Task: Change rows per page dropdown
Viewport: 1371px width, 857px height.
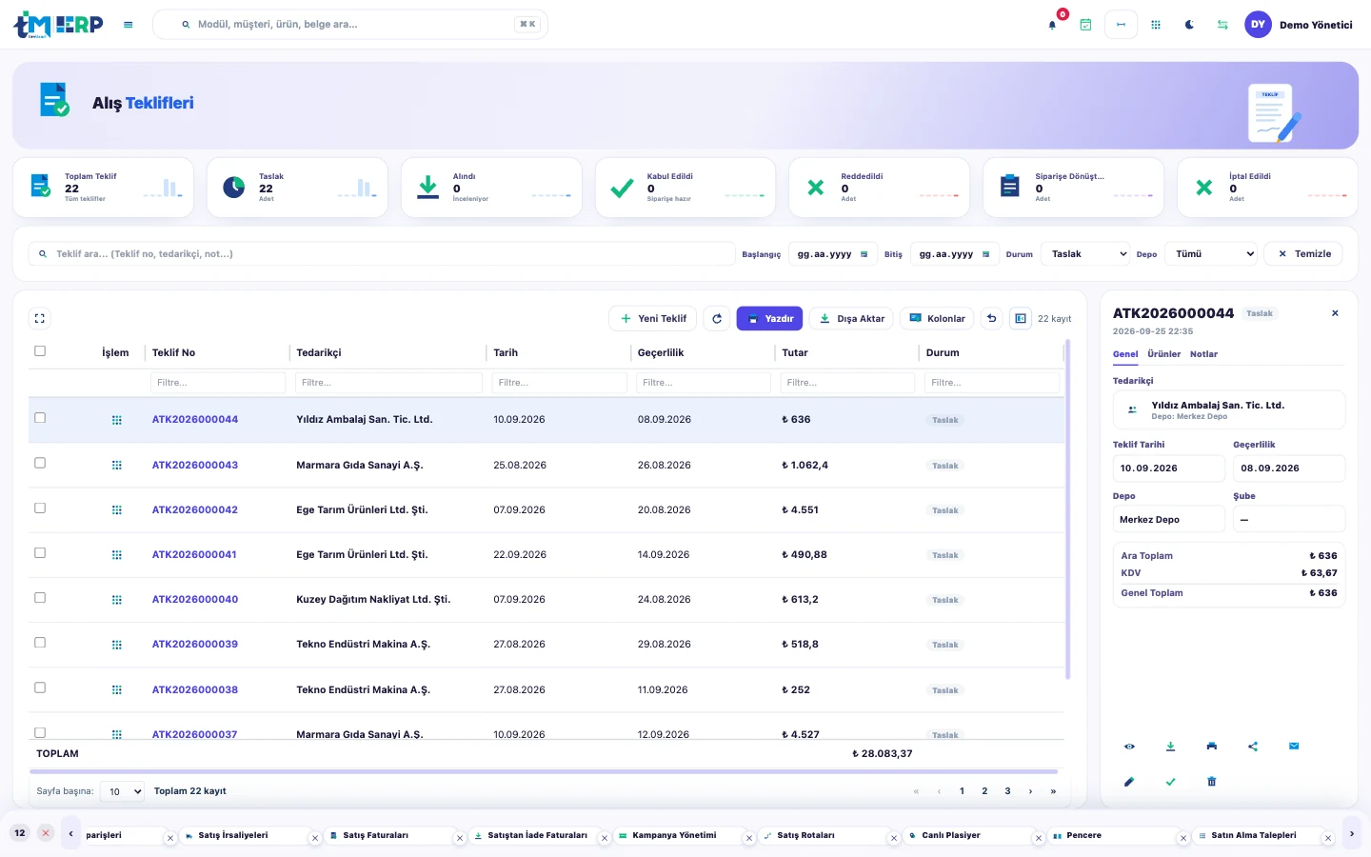Action: (122, 791)
